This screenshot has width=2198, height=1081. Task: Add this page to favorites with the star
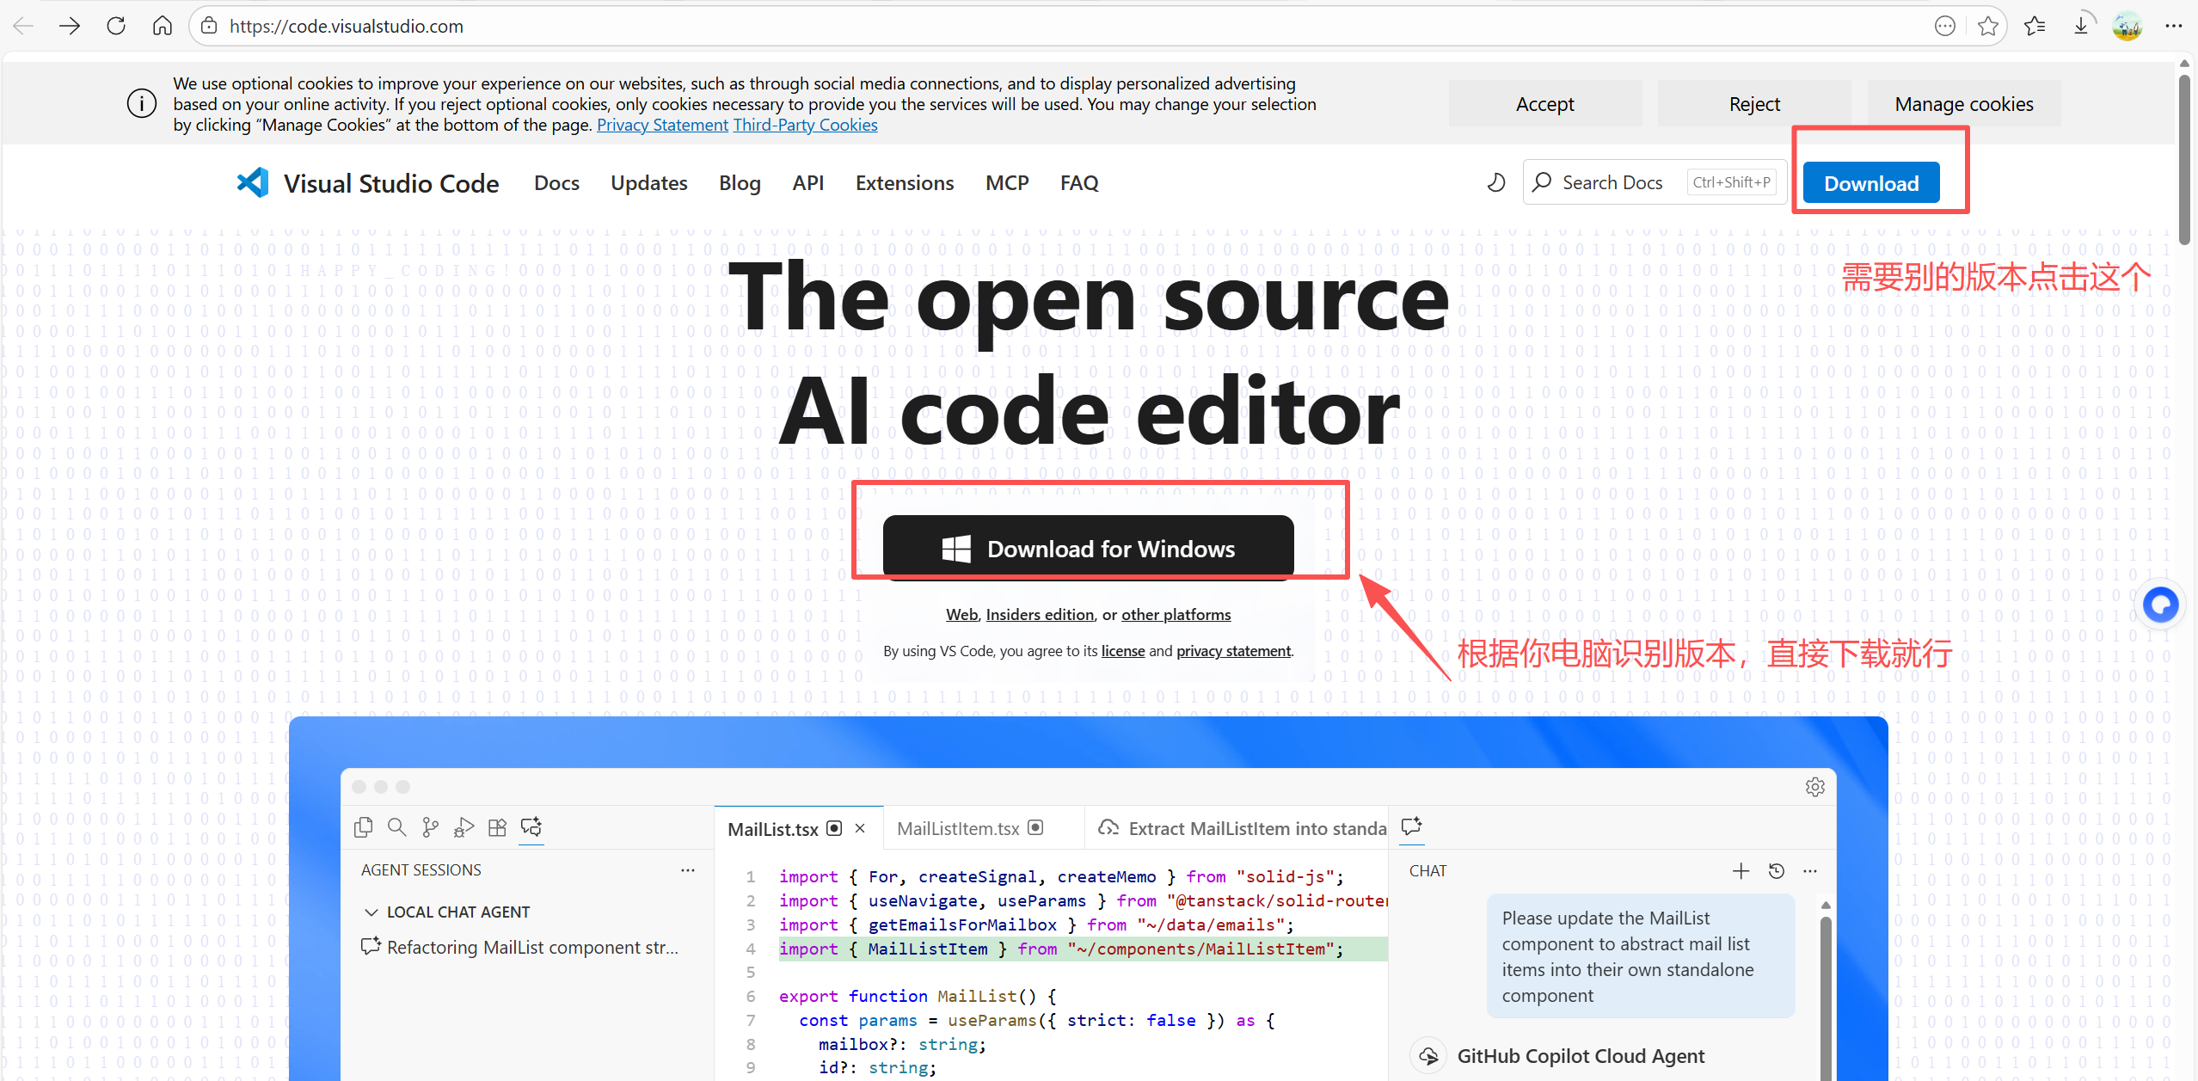tap(1987, 26)
